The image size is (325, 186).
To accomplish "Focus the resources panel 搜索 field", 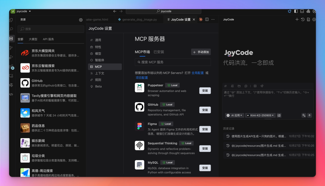I will 51,29.
